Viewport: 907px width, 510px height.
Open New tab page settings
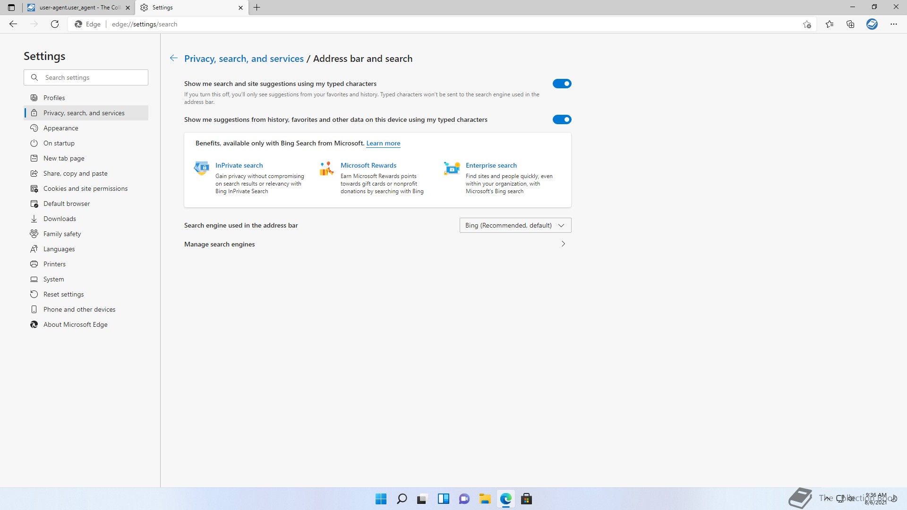coord(86,158)
